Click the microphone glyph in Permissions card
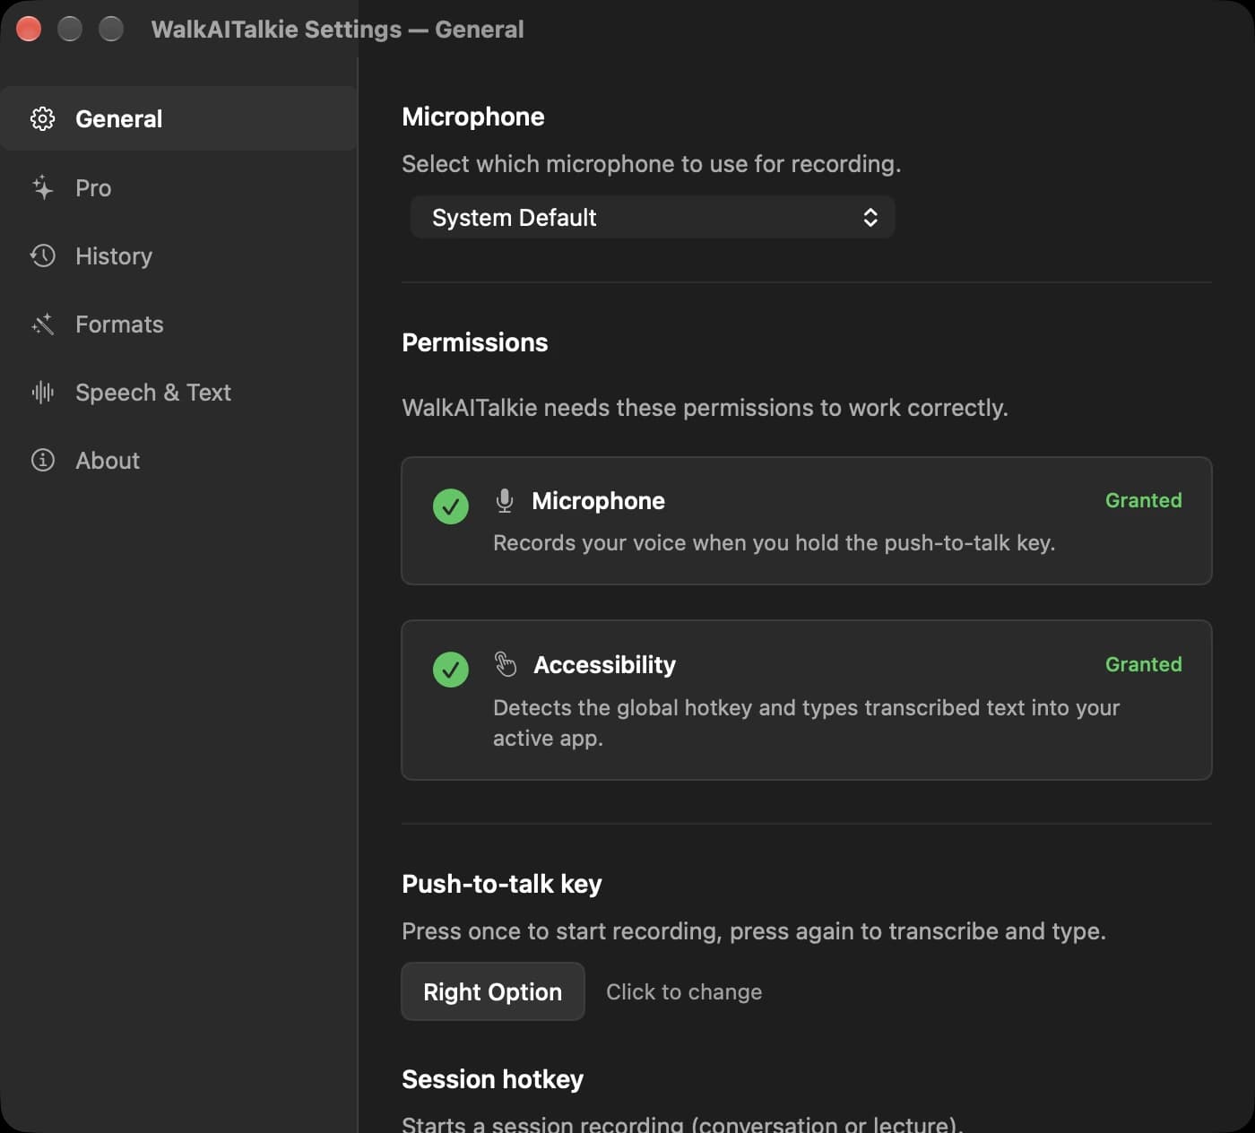 coord(505,500)
